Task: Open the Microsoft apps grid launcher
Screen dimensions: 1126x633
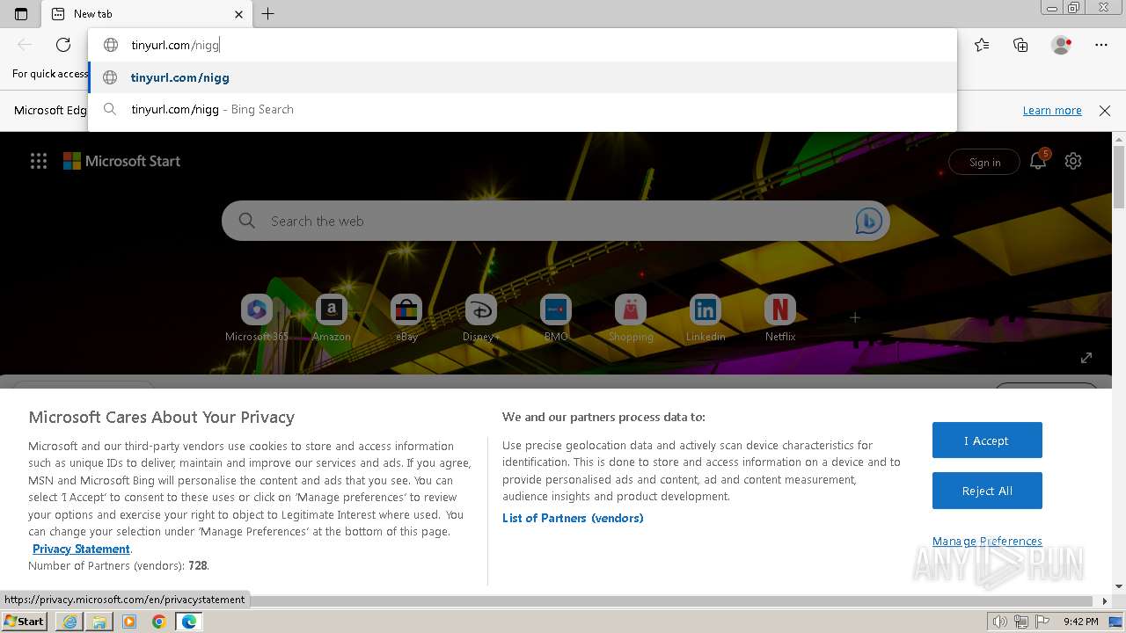Action: pos(39,161)
